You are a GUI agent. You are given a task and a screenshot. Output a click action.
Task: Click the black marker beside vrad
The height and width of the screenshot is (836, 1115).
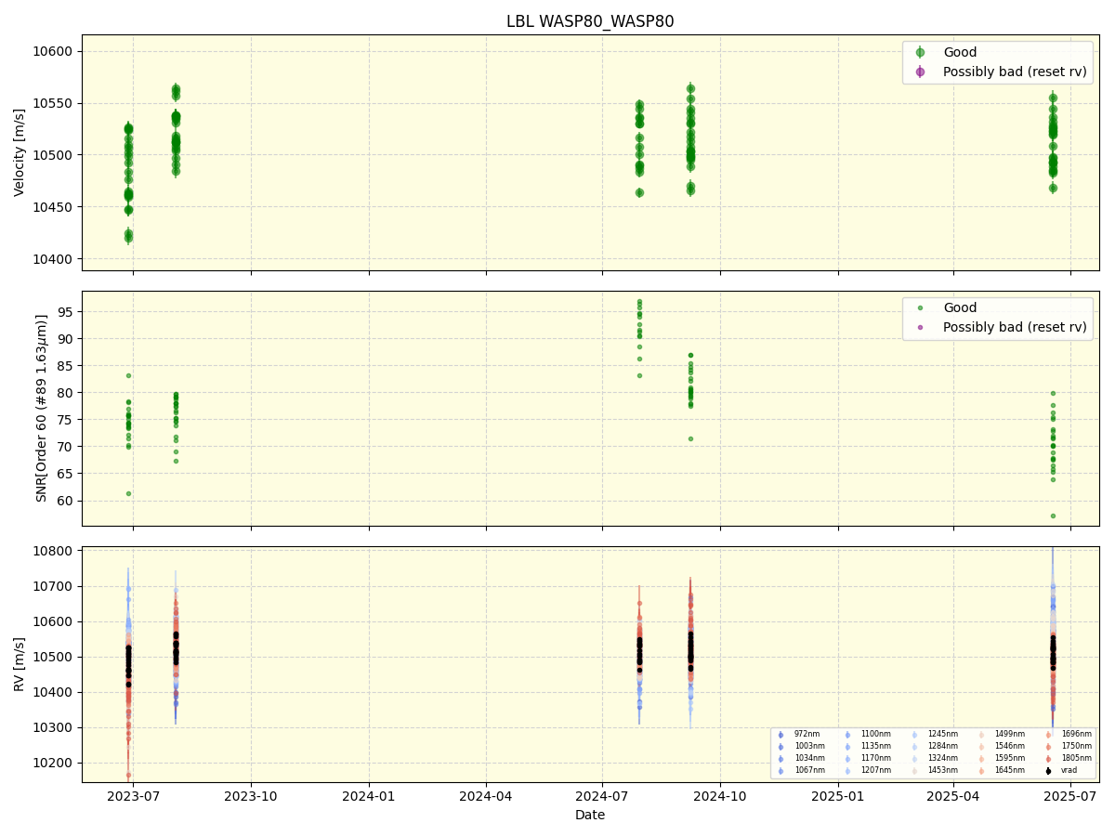point(1048,770)
